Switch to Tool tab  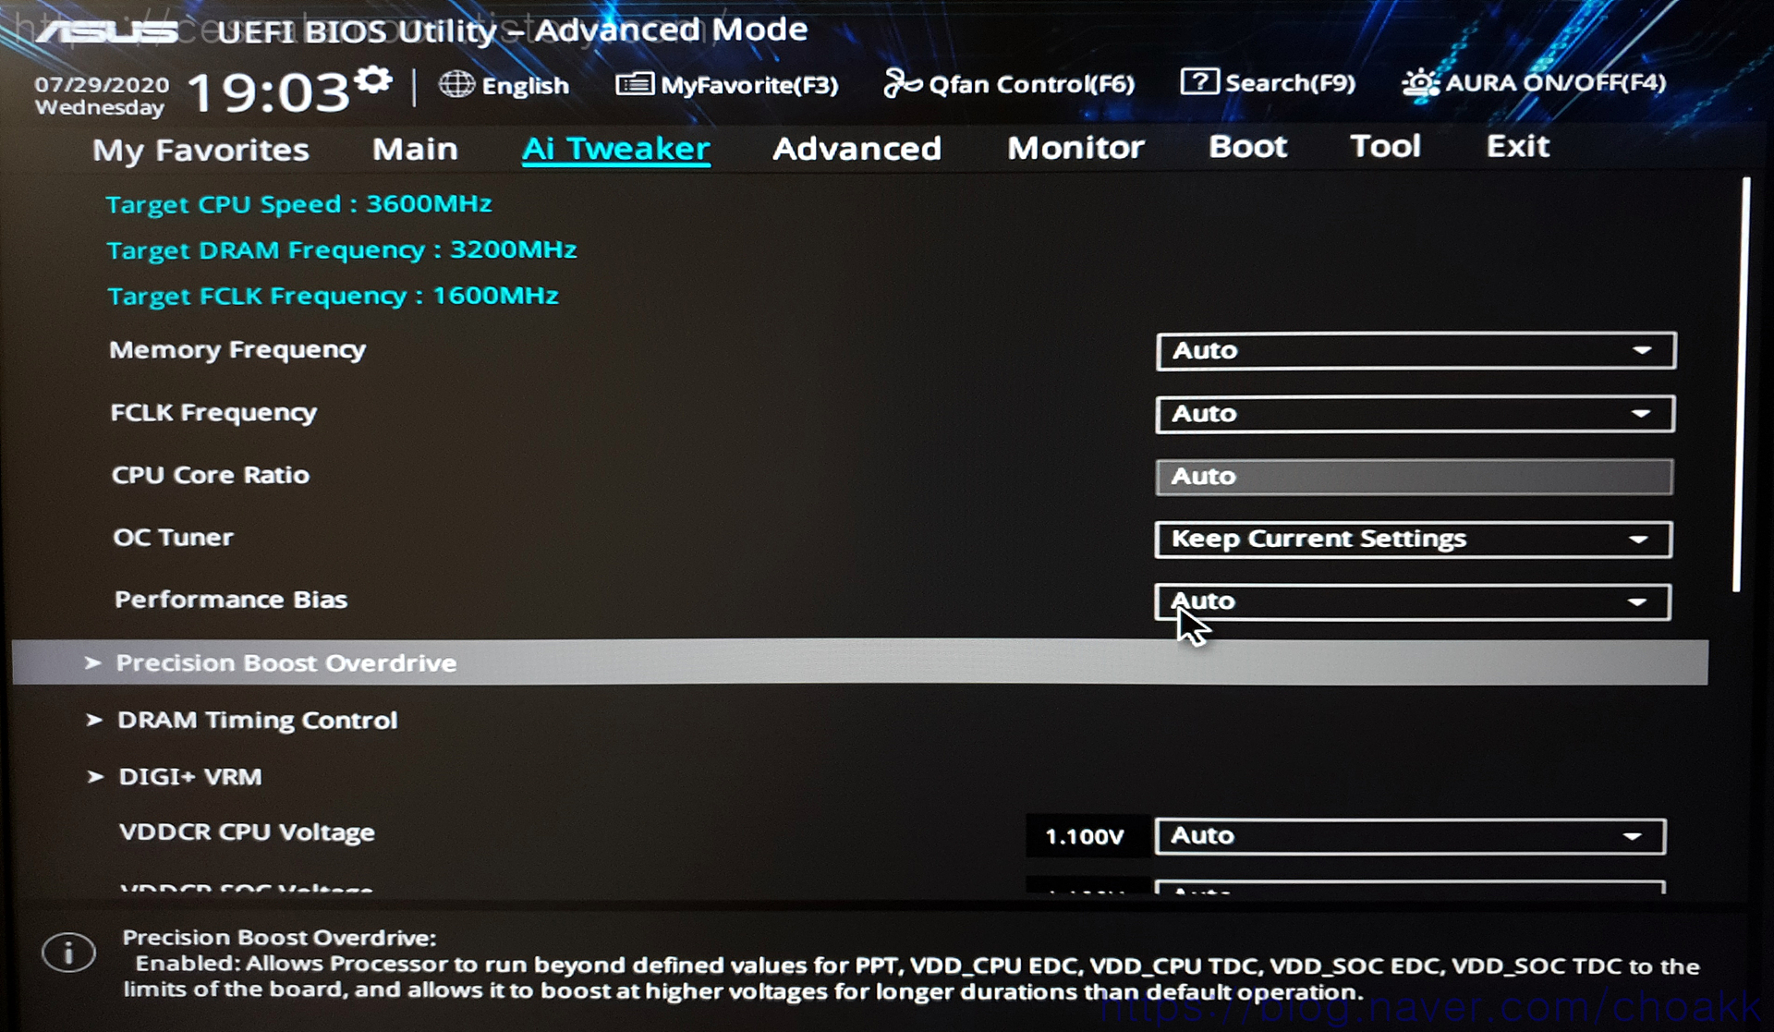click(1385, 145)
